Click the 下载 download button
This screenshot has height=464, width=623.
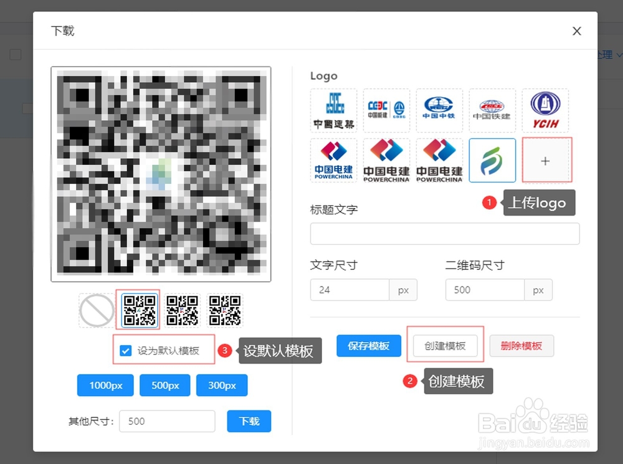click(x=249, y=421)
